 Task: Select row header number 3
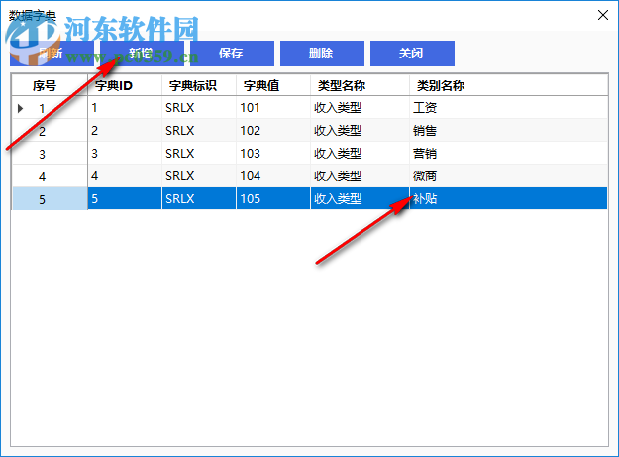point(50,154)
